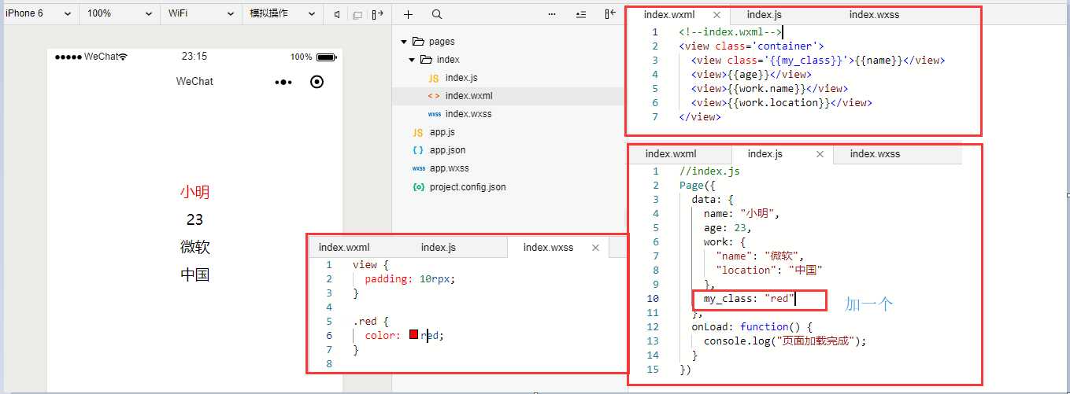Viewport: 1070px width, 394px height.
Task: Mute the simulator sound with the speaker icon
Action: point(337,14)
